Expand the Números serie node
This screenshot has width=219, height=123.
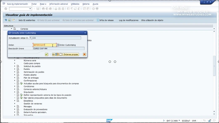point(15,60)
